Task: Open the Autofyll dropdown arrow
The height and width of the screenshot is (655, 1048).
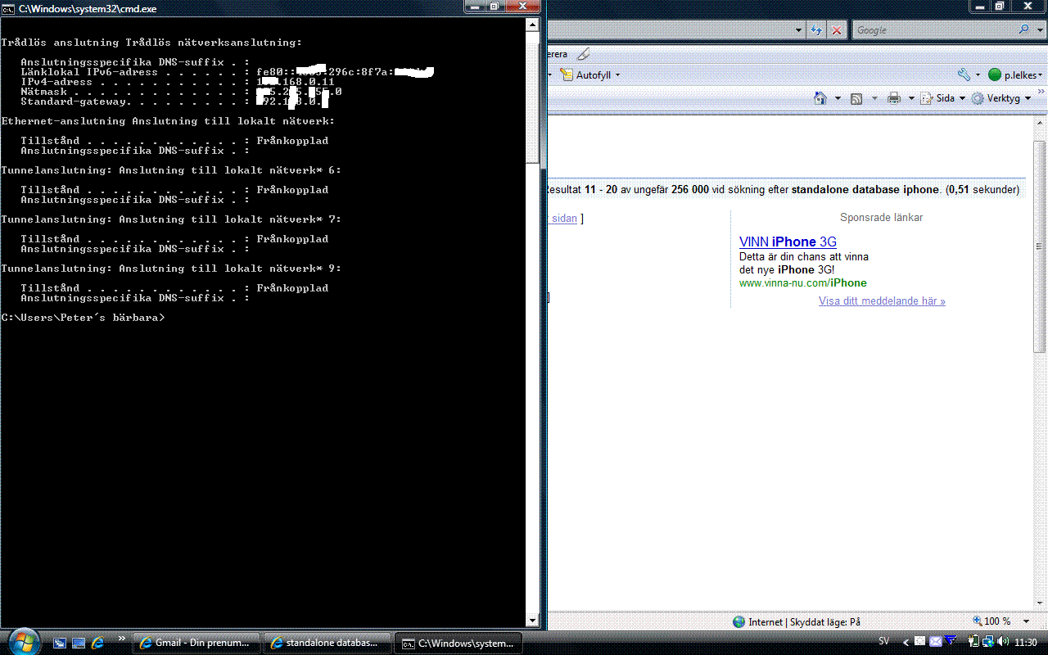Action: (x=617, y=75)
